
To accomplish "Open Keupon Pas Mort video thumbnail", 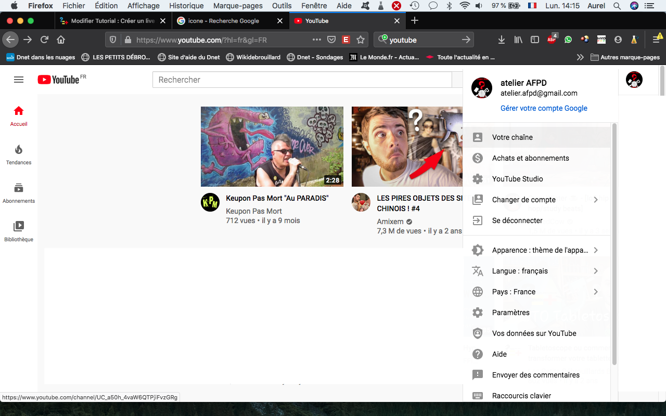I will (x=272, y=146).
